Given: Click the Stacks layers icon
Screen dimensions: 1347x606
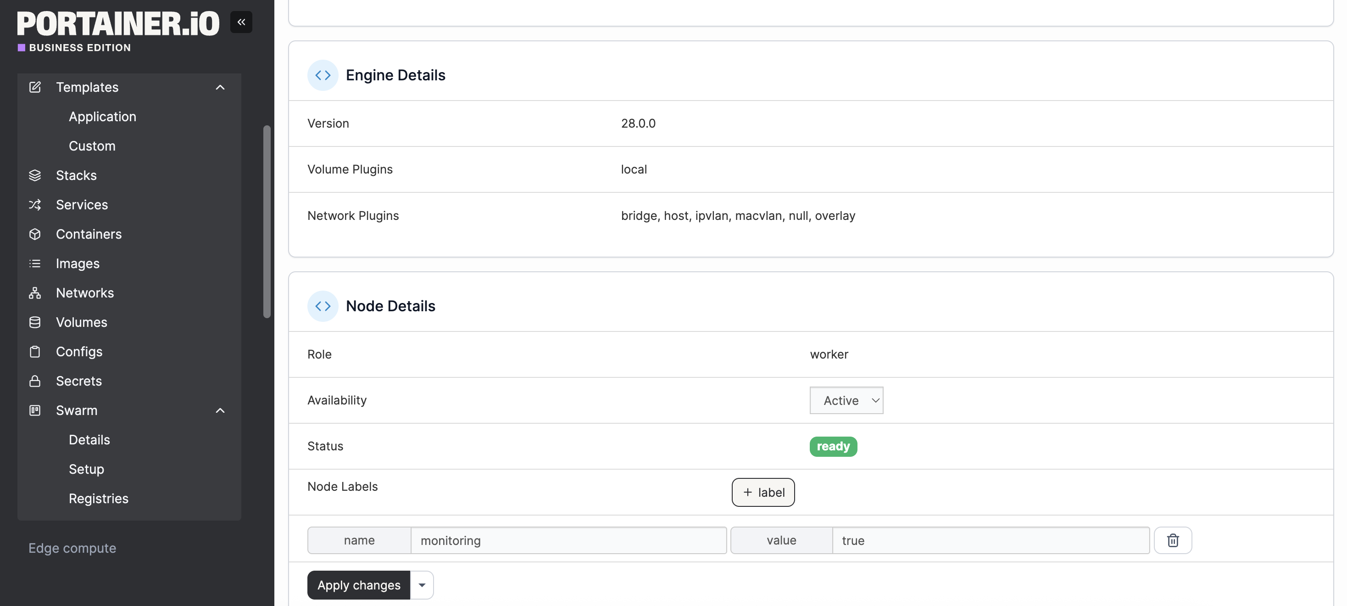Looking at the screenshot, I should click(35, 175).
